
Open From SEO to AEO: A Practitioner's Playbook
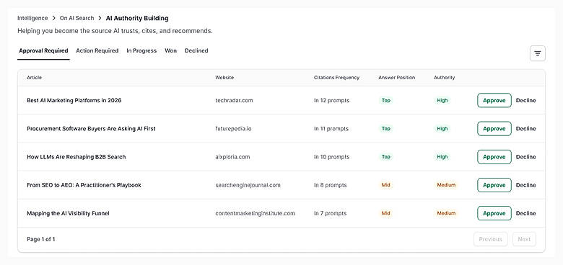pos(84,185)
